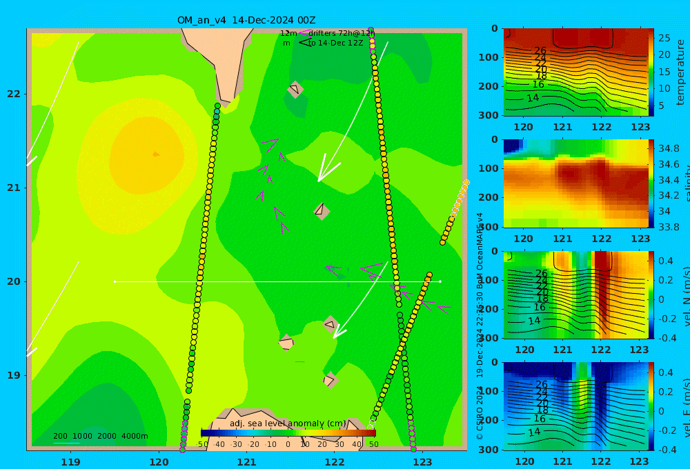The image size is (690, 469).
Task: Select the 'temperature' axis label
Action: tap(680, 72)
